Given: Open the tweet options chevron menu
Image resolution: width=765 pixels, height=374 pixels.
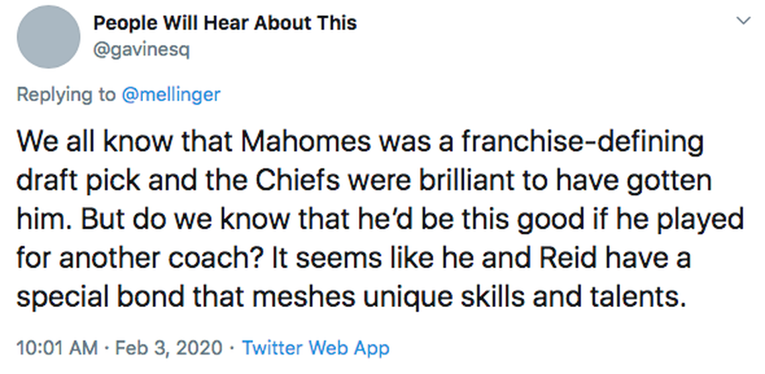Looking at the screenshot, I should click(744, 21).
